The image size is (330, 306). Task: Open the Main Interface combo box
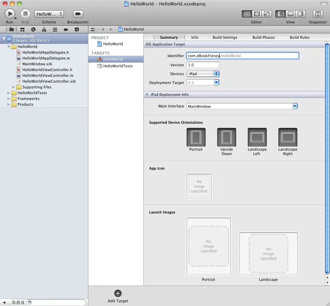(295, 106)
